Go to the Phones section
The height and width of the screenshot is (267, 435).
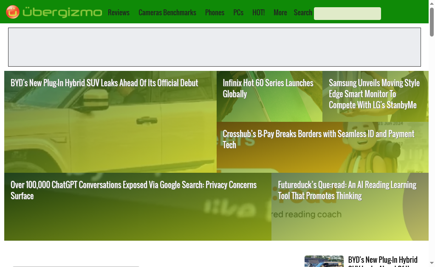215,13
